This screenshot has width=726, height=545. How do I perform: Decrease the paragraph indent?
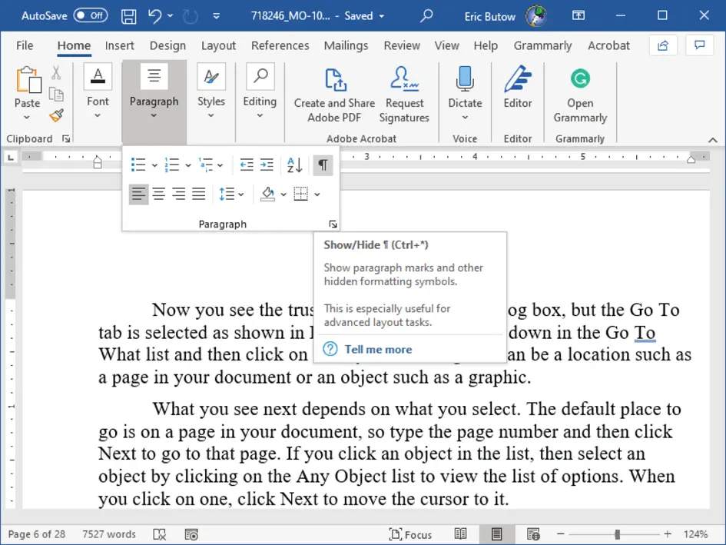pyautogui.click(x=247, y=164)
